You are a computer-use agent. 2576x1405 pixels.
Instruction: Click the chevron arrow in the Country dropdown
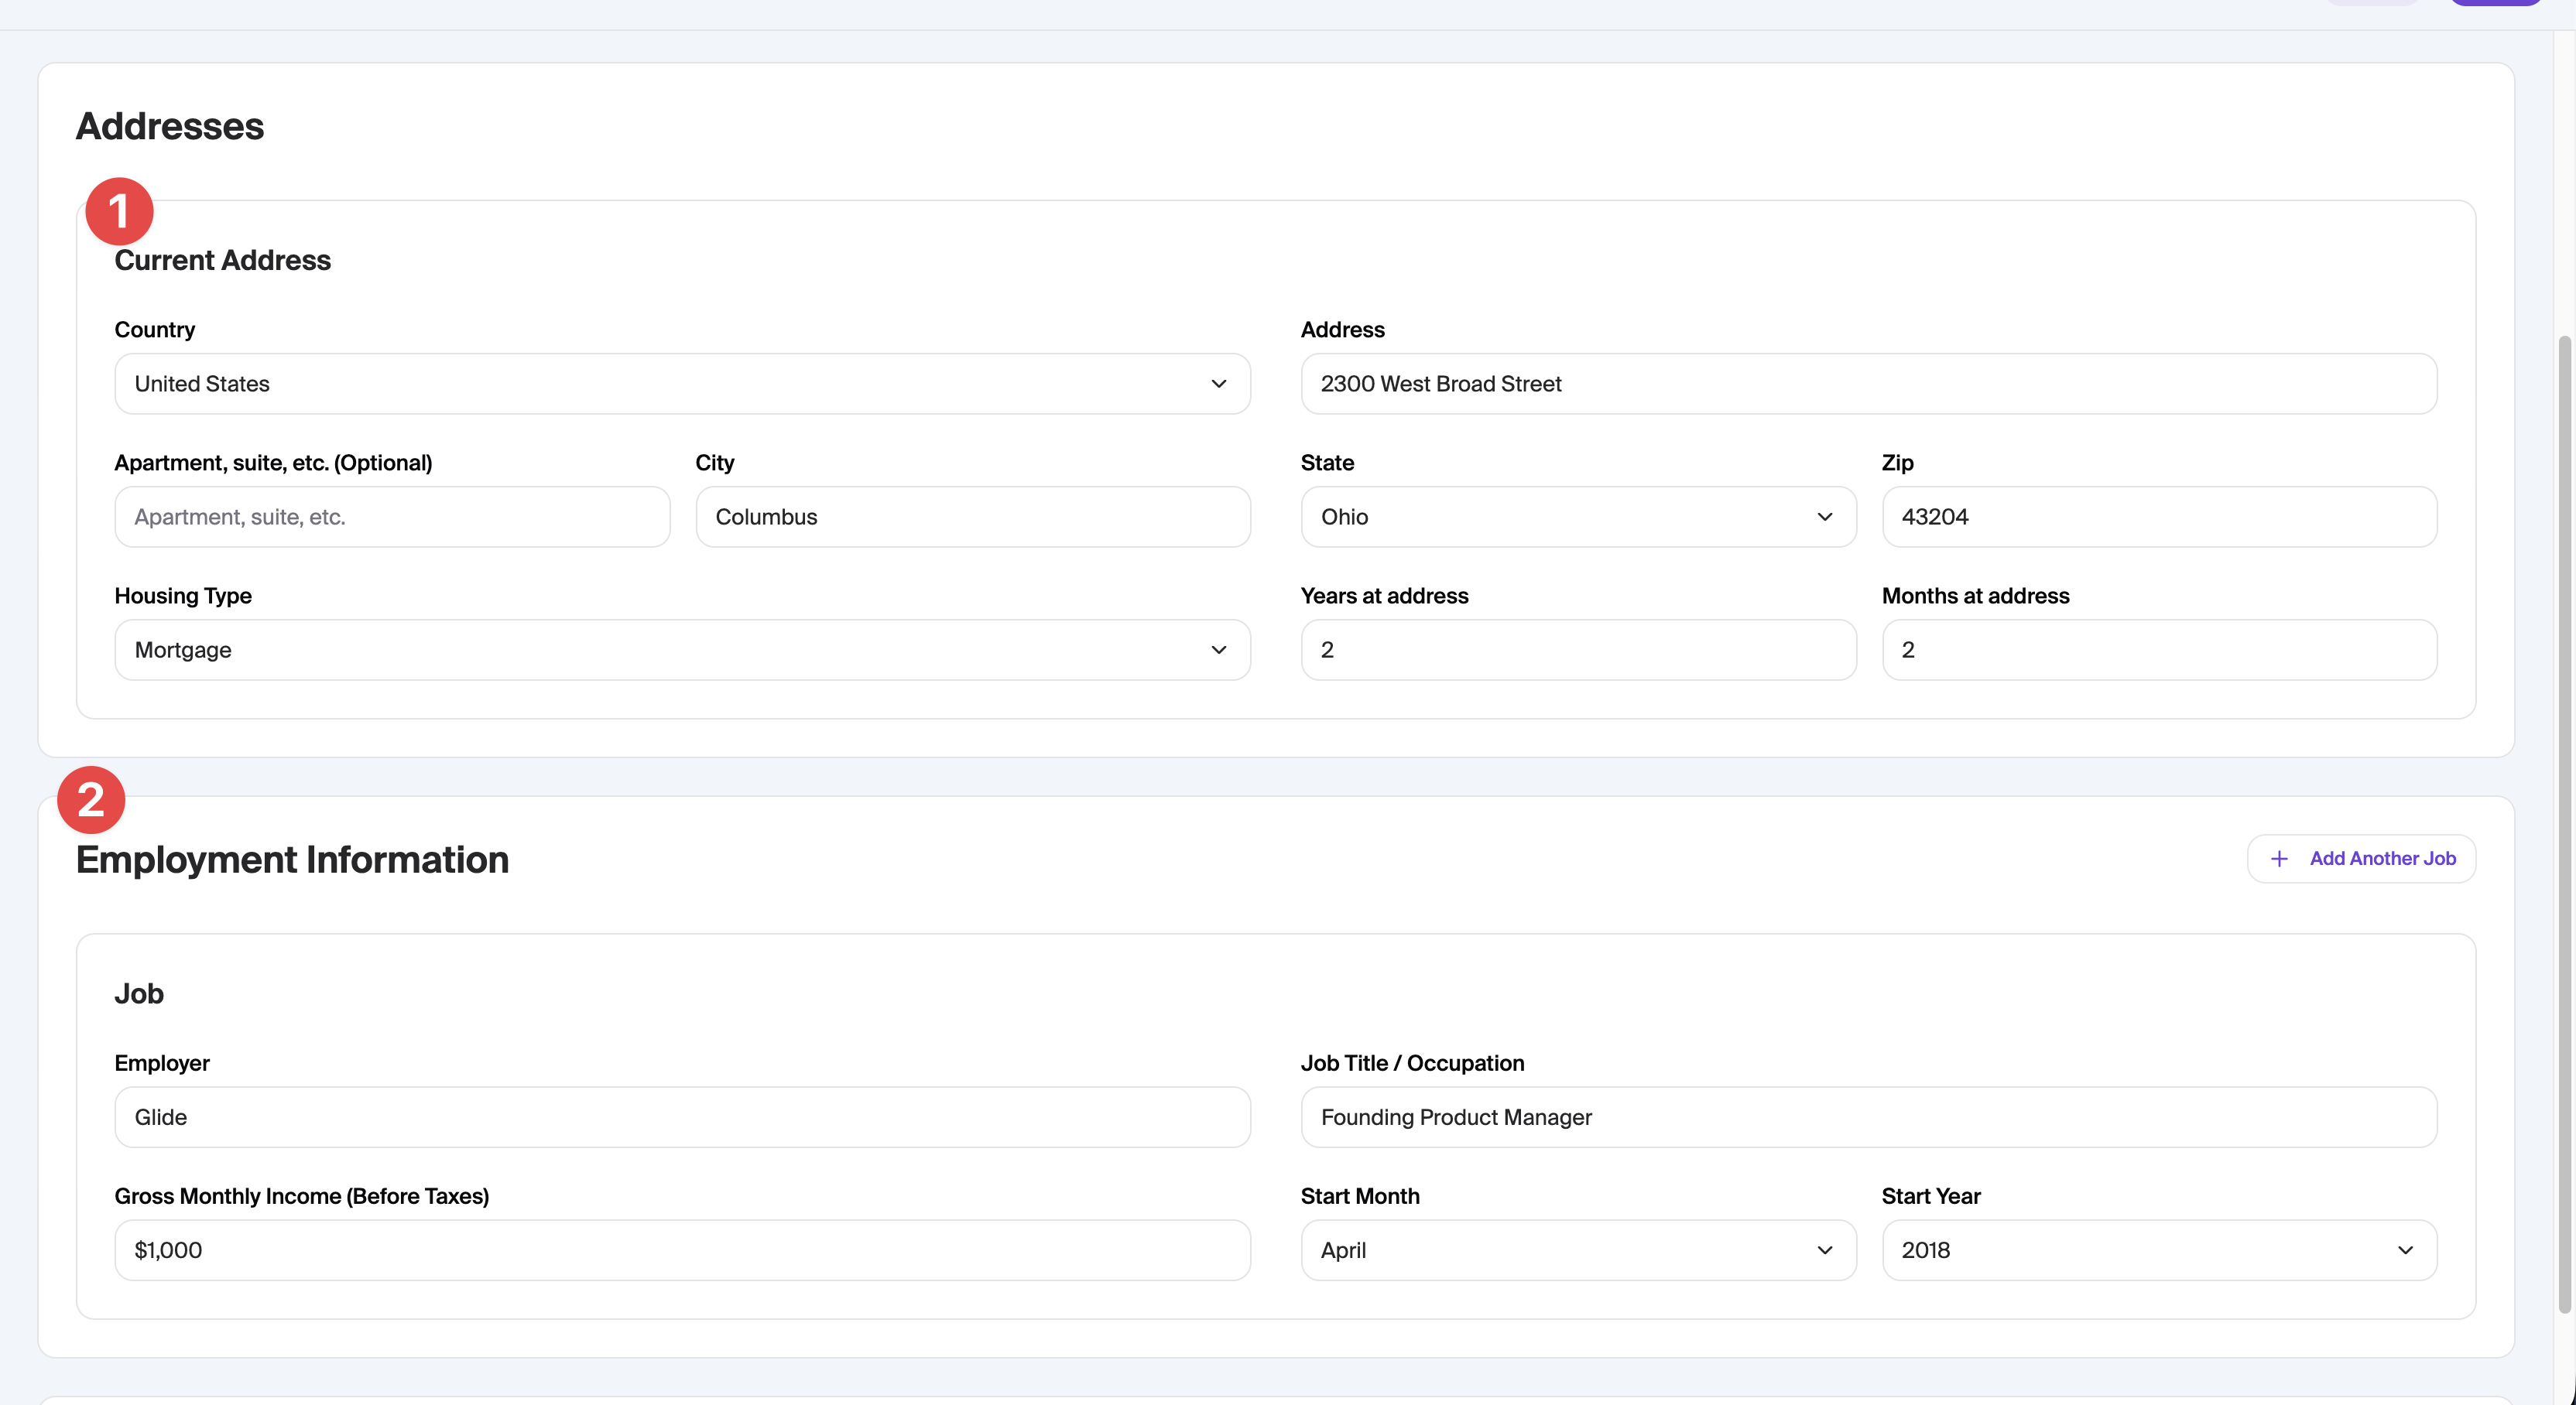[x=1218, y=384]
